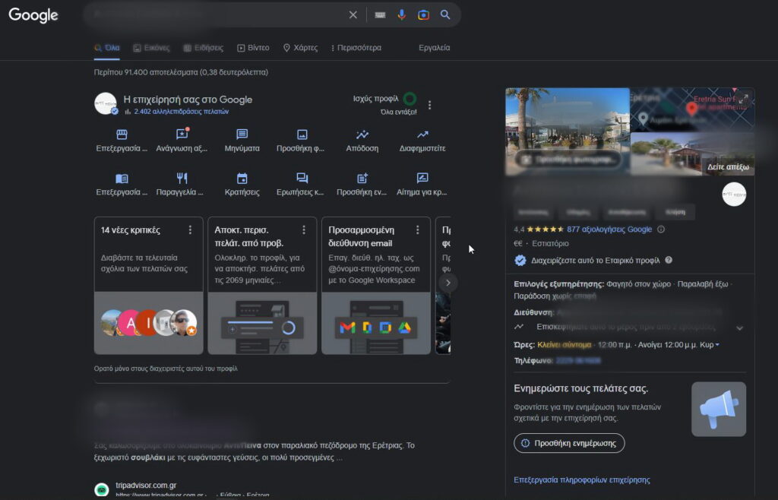The width and height of the screenshot is (778, 500).
Task: Open the 877 αξιολογήσεις Google link
Action: pos(609,229)
